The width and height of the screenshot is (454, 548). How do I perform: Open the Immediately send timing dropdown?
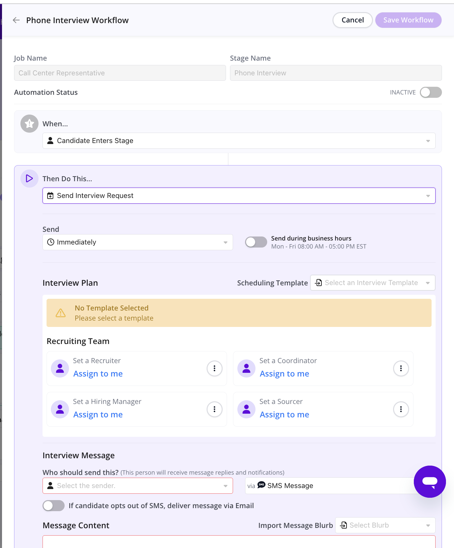pyautogui.click(x=138, y=242)
